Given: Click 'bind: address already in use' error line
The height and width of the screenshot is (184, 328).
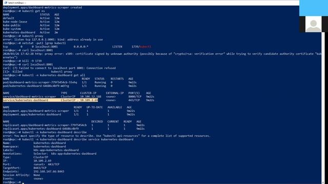Looking at the screenshot, I should pos(53,39).
